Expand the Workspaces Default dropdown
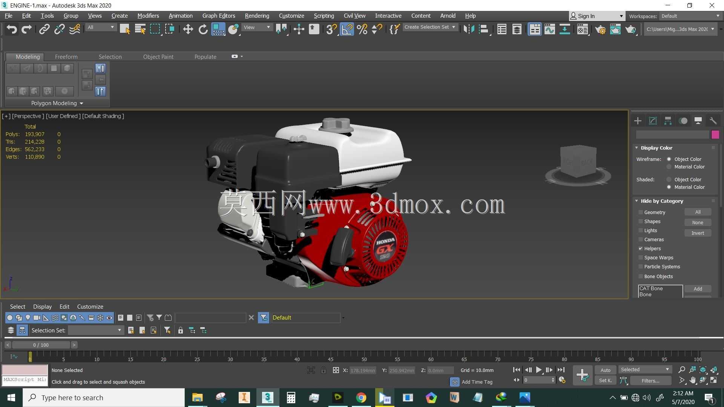Screen dimensions: 724x407 click(x=690, y=16)
